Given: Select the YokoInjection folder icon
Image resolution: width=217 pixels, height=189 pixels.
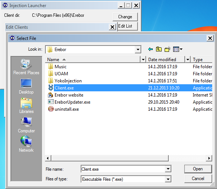Looking at the screenshot, I should pos(51,81).
